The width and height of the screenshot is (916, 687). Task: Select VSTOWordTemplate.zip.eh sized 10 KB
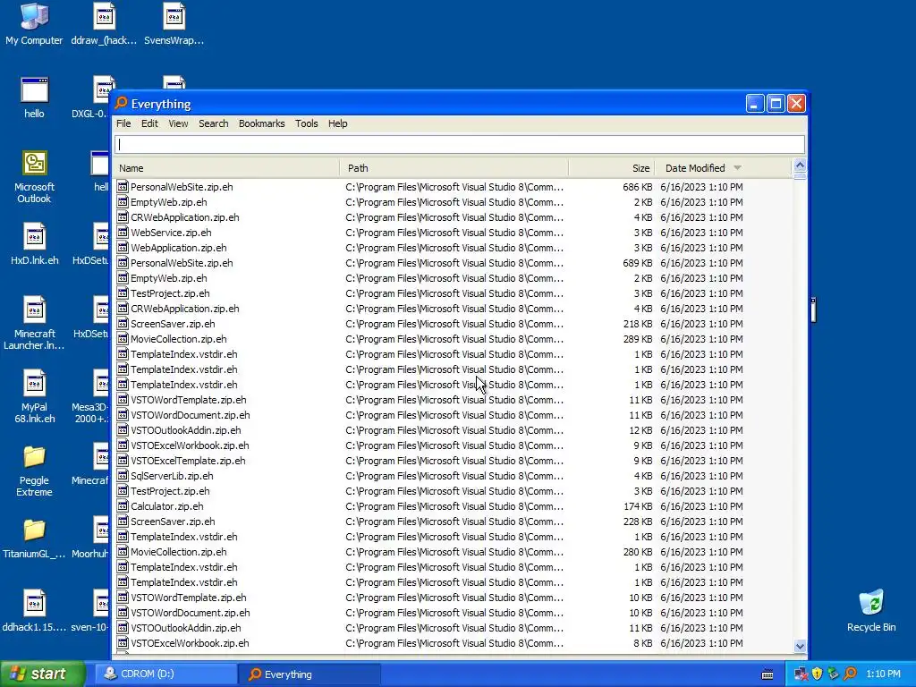pos(454,597)
